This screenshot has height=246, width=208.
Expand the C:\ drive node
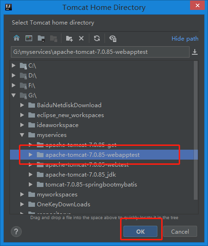click(14, 66)
